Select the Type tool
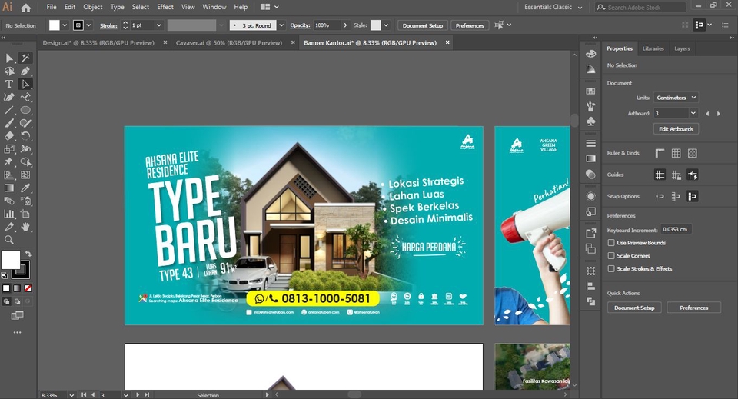This screenshot has height=399, width=738. [9, 85]
